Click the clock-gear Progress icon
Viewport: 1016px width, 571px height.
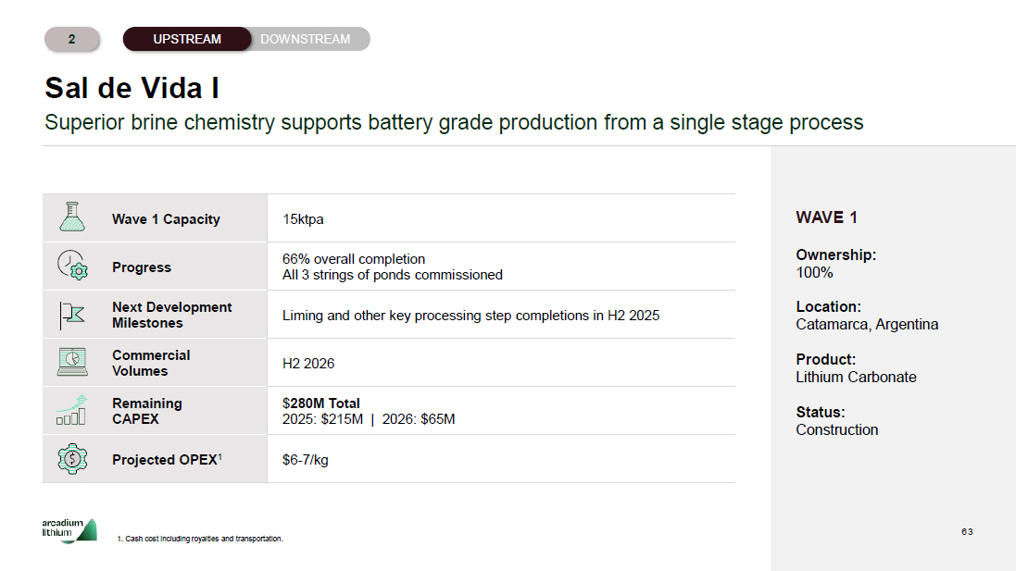(71, 267)
